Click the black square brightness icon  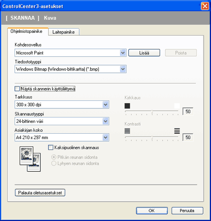coord(127,106)
